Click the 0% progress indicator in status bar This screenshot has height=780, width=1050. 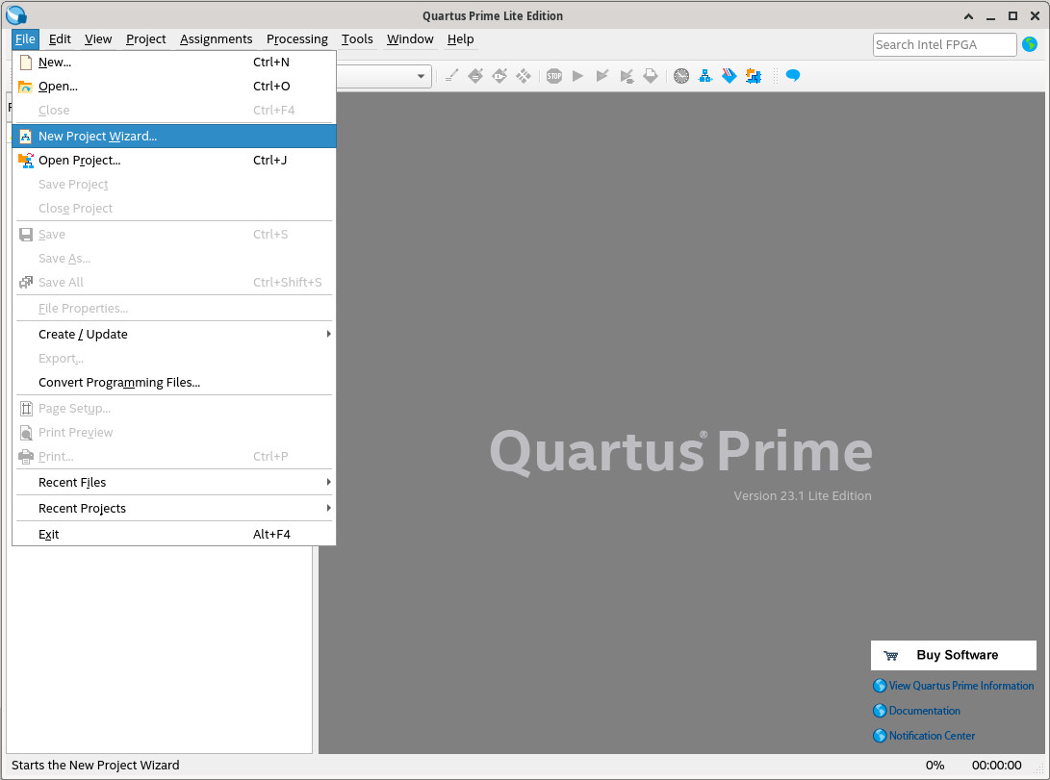click(x=935, y=766)
